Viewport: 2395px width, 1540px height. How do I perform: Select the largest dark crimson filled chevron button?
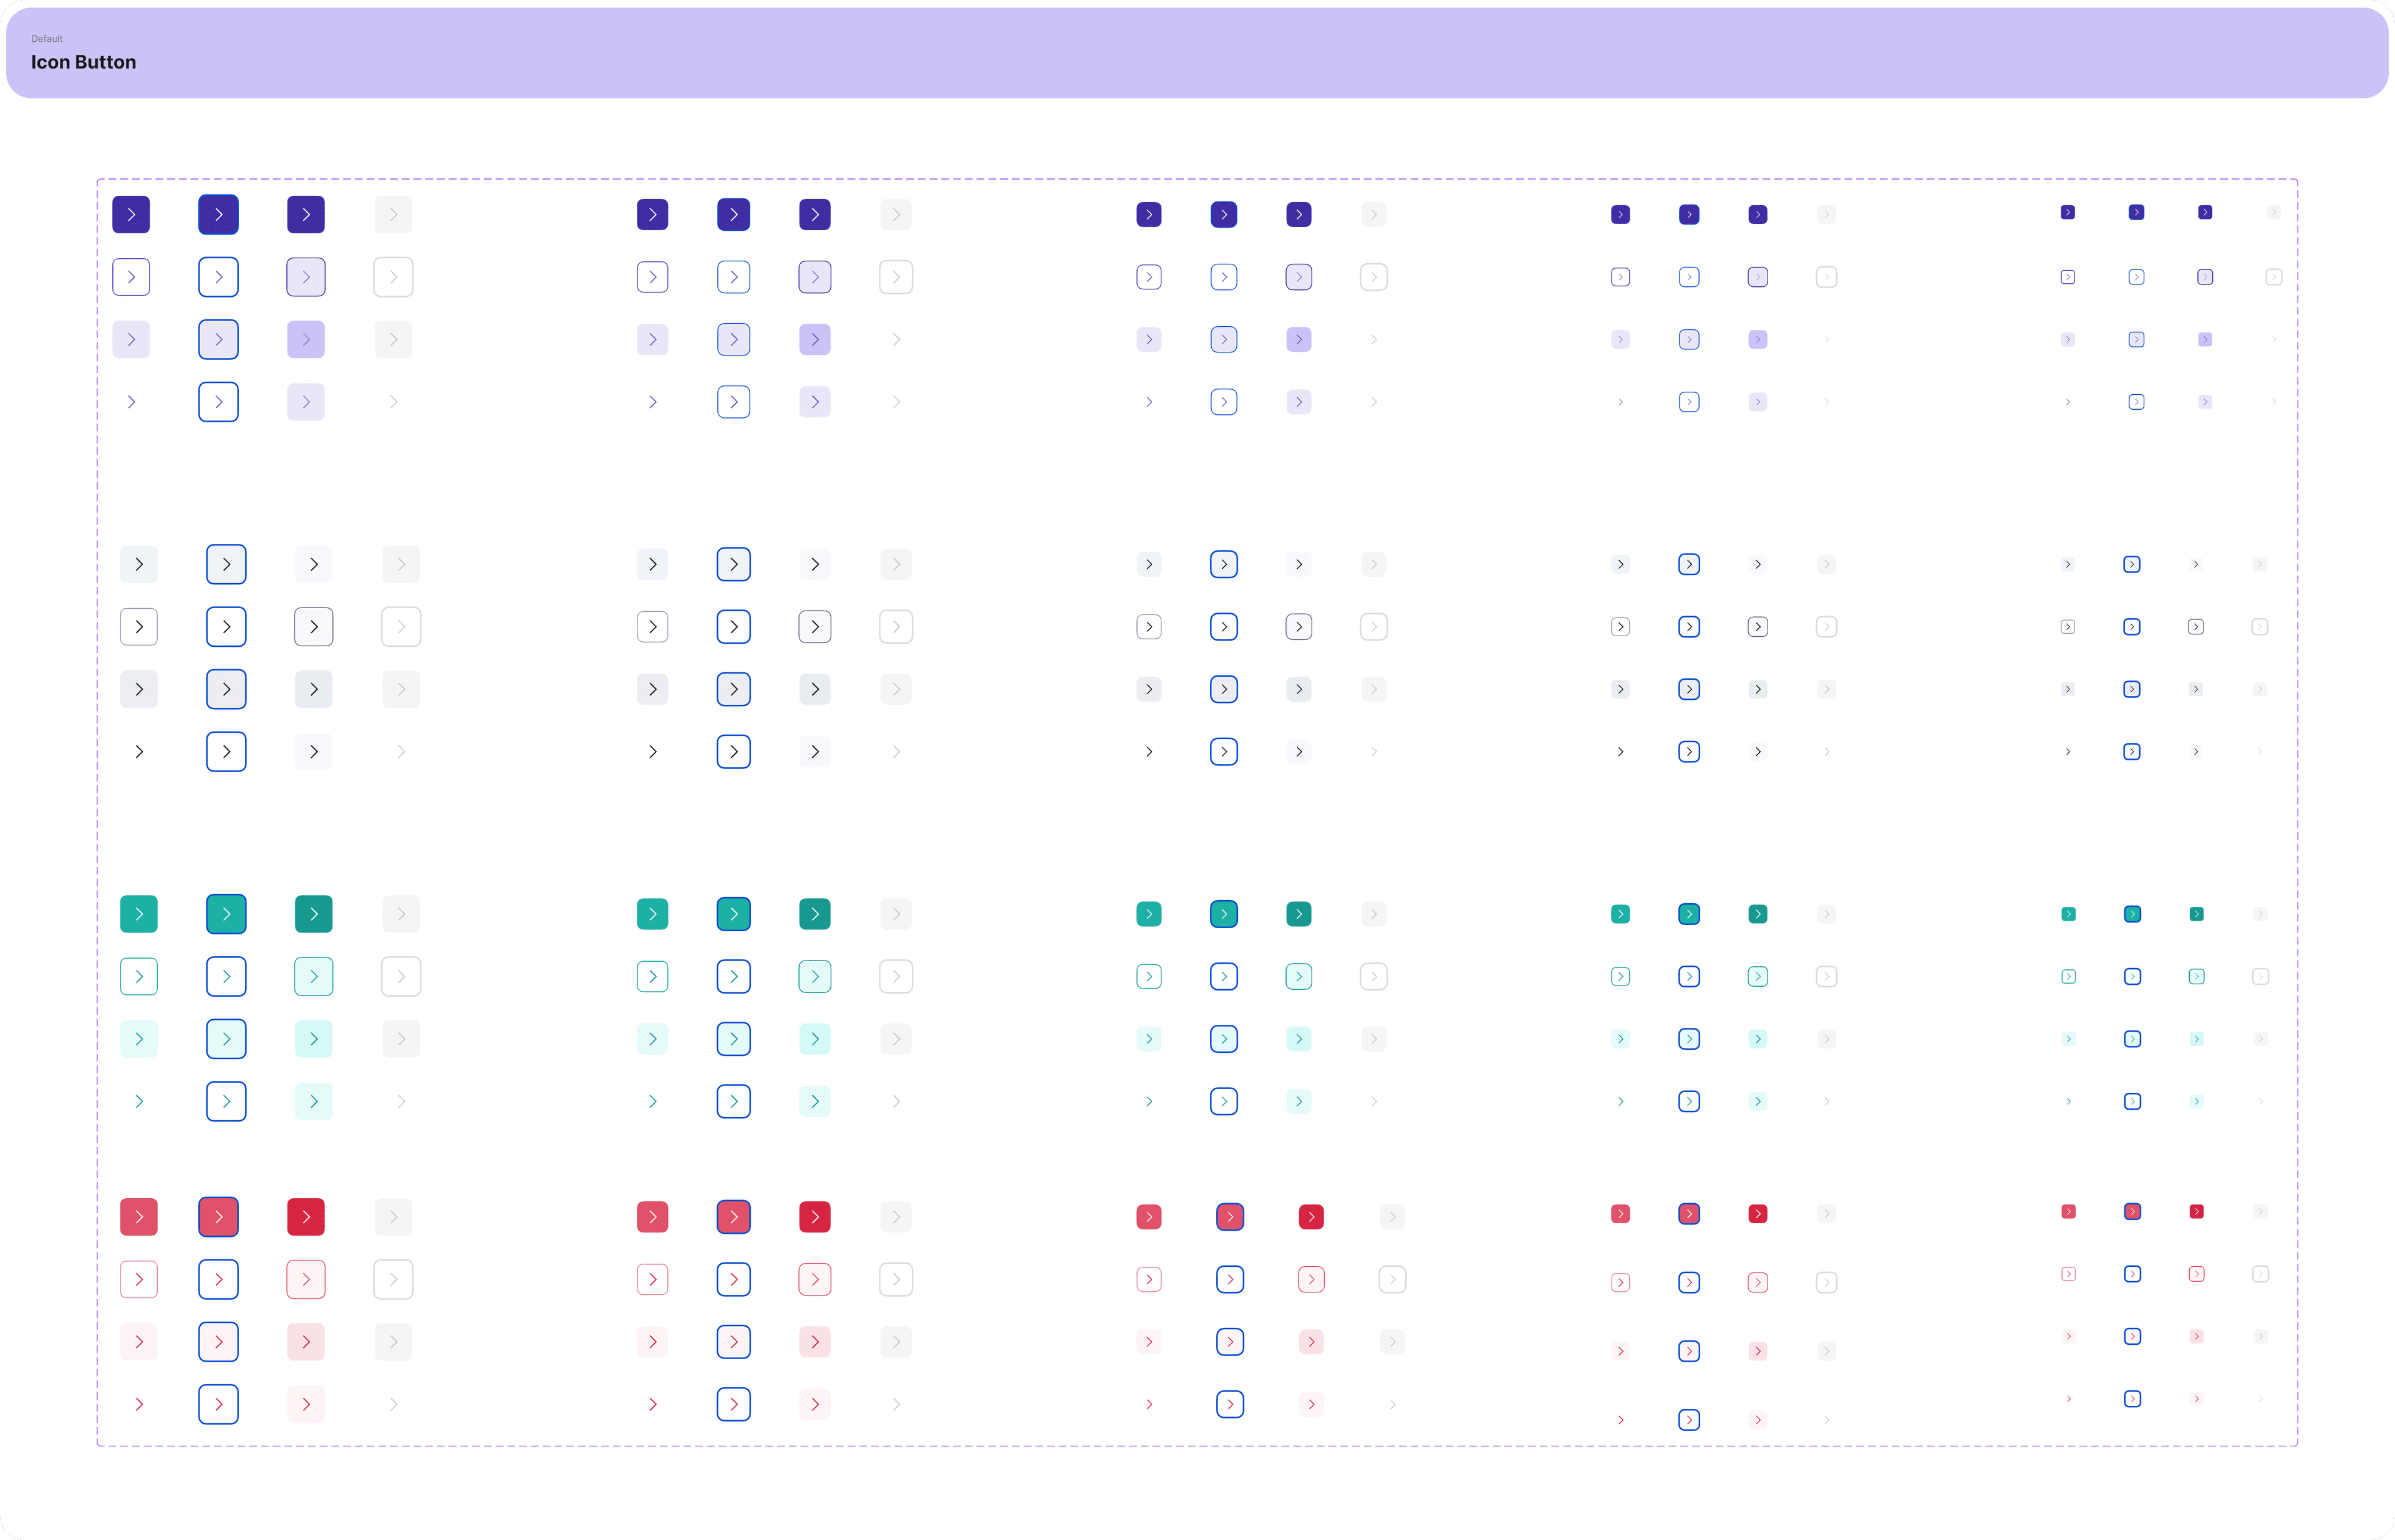click(x=306, y=1217)
